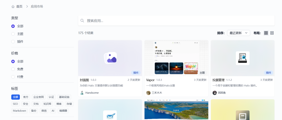Filter by 认证 tag
Screen dimensions: 282x120
(51, 97)
